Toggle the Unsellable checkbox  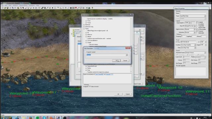pos(197,24)
